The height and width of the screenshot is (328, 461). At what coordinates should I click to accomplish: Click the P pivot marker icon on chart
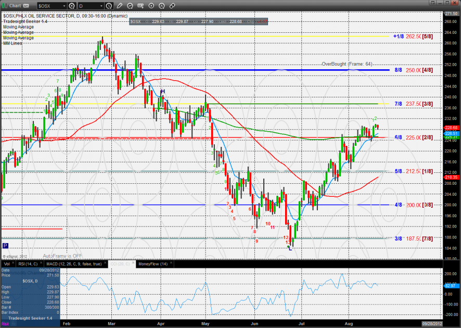[5, 245]
